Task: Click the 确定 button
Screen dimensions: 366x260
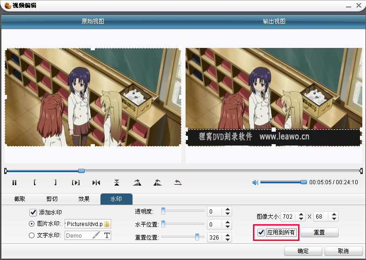Action: click(x=303, y=251)
